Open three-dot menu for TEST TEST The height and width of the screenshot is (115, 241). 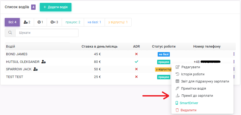tap(234, 77)
